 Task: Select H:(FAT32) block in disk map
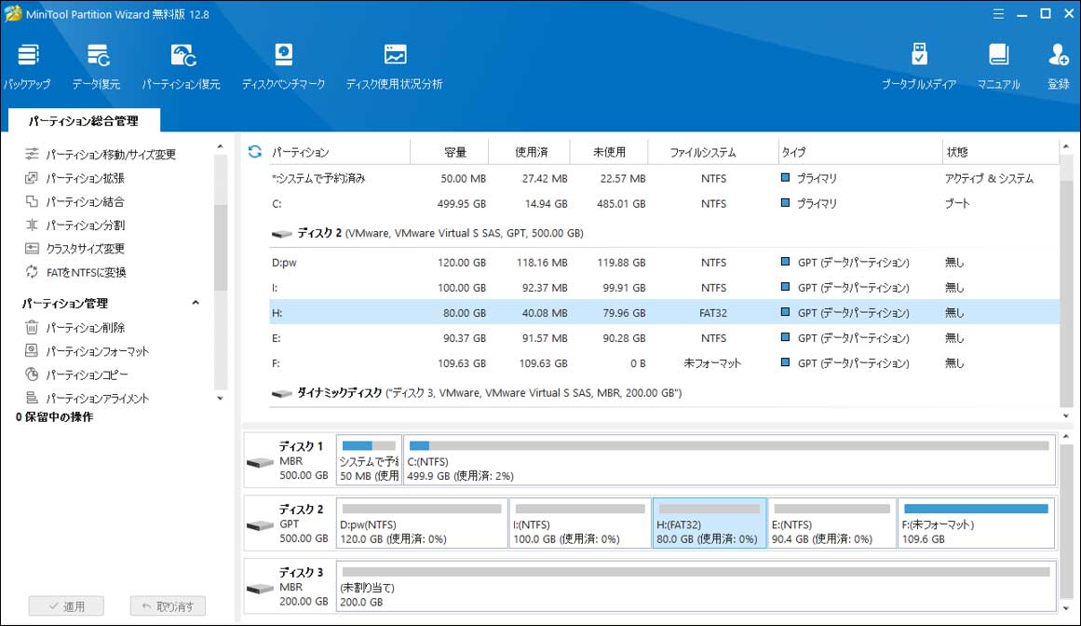pyautogui.click(x=709, y=524)
